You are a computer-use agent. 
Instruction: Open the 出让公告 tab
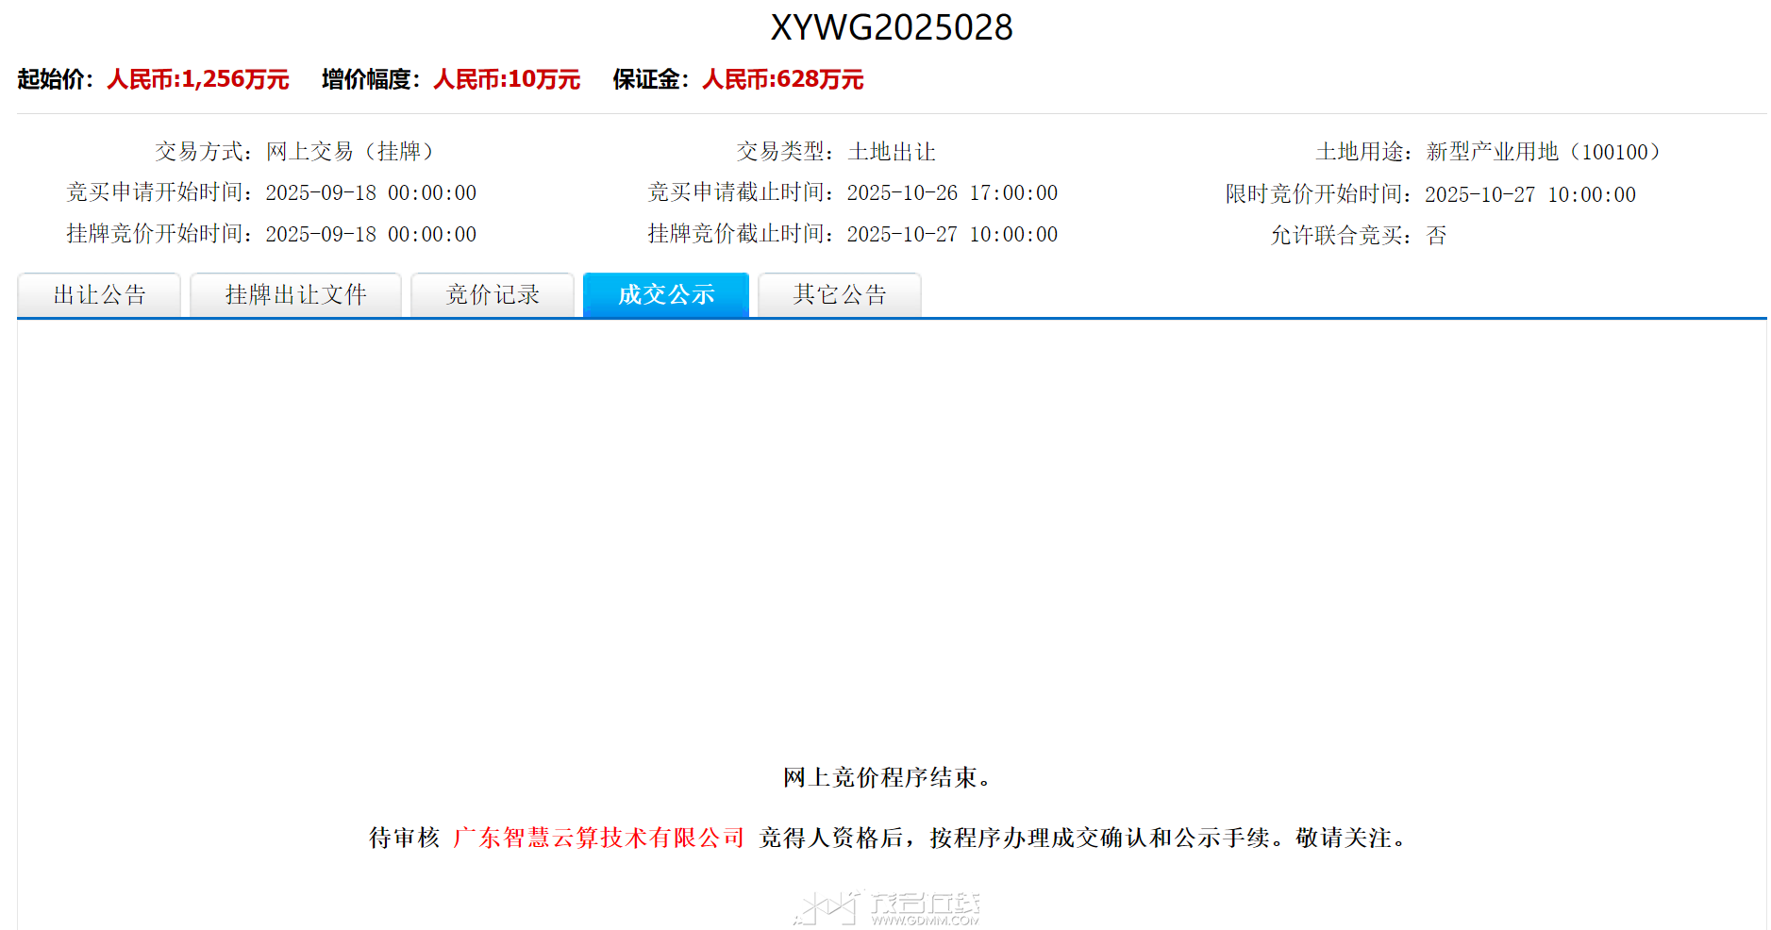pyautogui.click(x=99, y=295)
